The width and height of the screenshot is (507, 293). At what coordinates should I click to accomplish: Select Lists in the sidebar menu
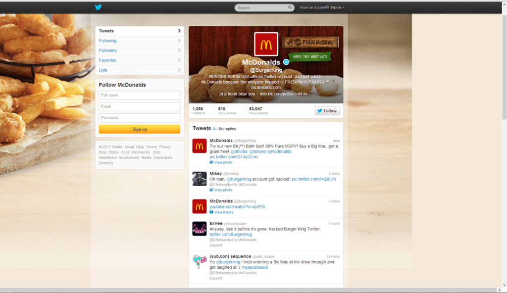tap(140, 70)
